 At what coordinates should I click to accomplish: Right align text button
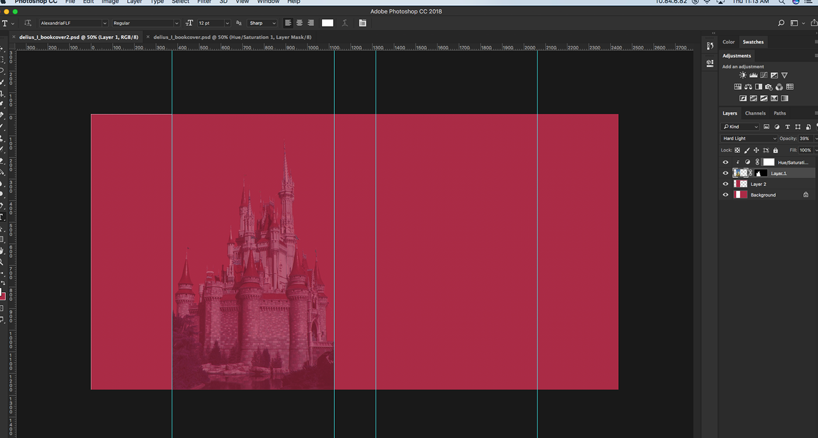[310, 23]
